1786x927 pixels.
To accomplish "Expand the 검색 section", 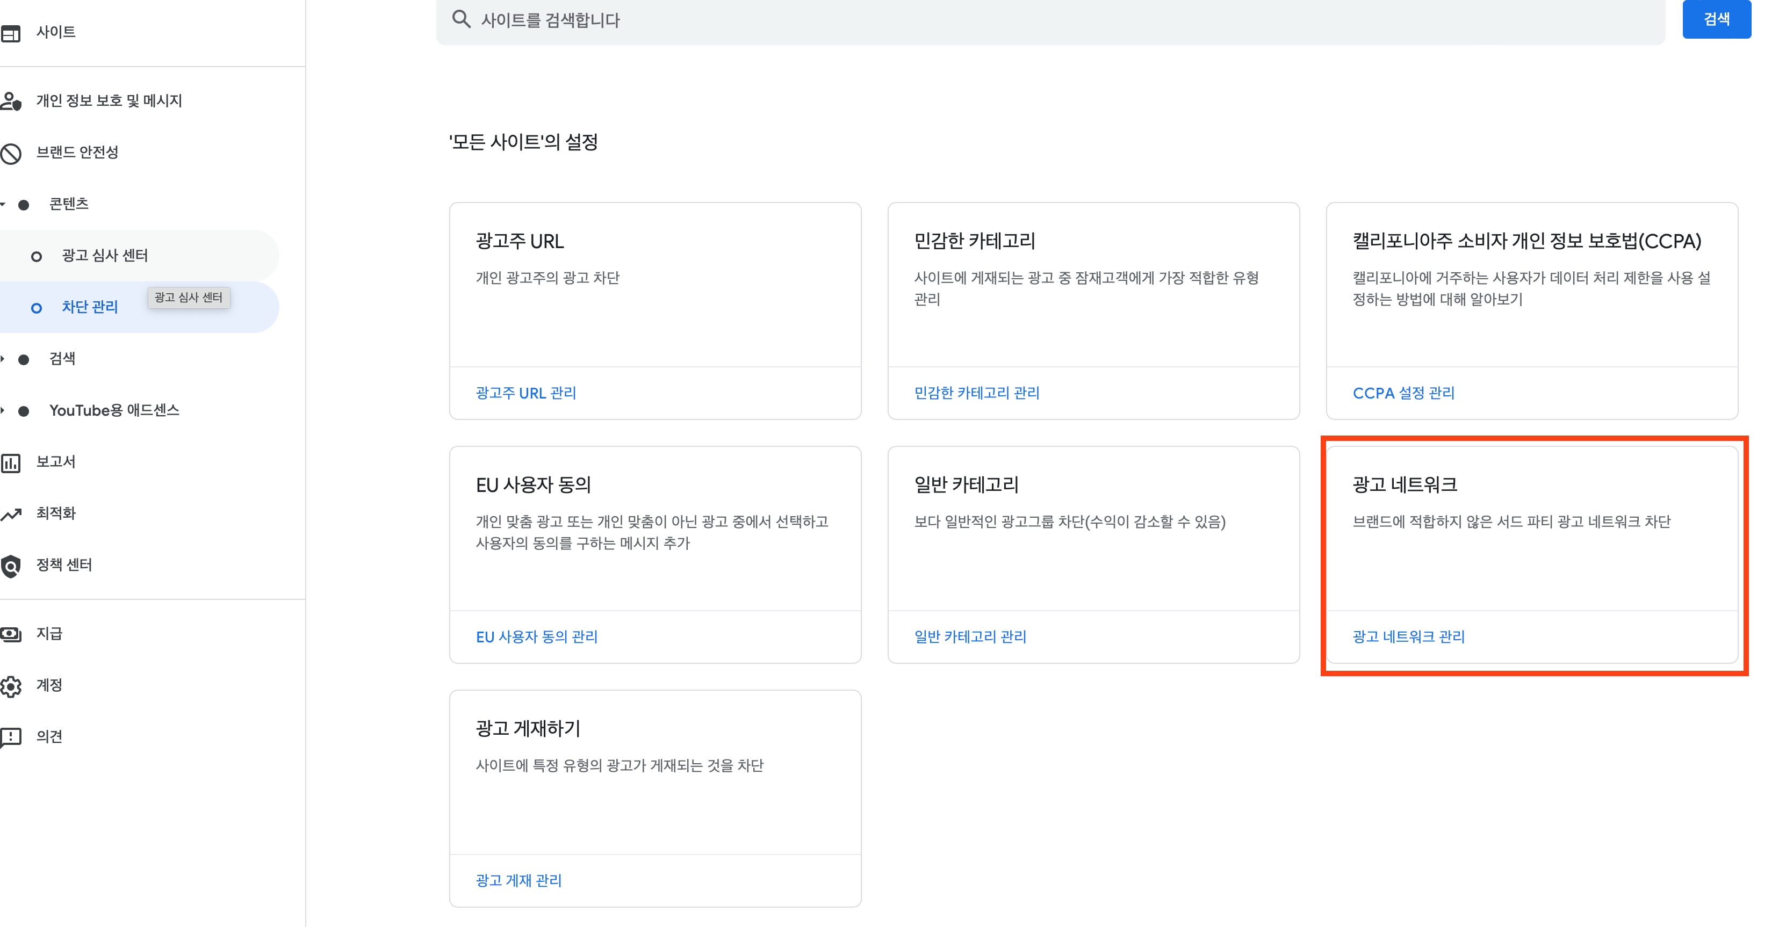I will pyautogui.click(x=2, y=358).
